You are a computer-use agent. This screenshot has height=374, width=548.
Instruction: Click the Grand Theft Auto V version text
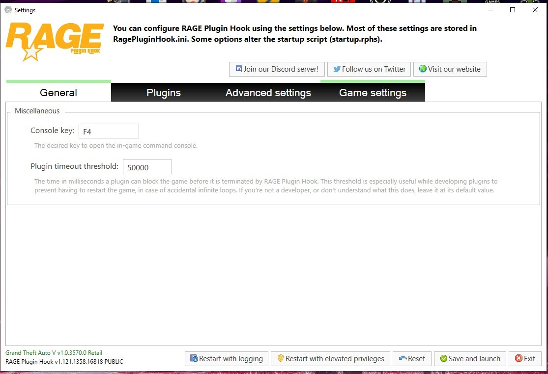(x=54, y=353)
